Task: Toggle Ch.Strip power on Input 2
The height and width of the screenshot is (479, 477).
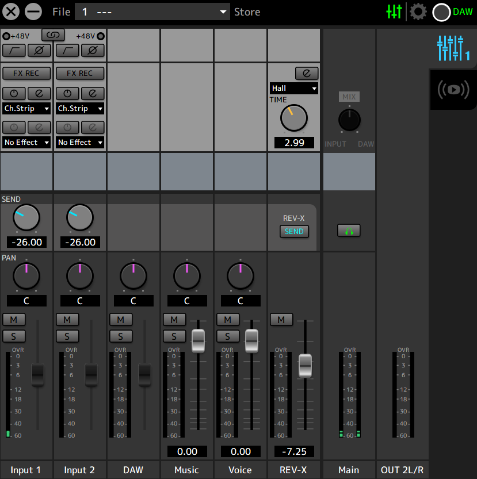Action: (67, 93)
